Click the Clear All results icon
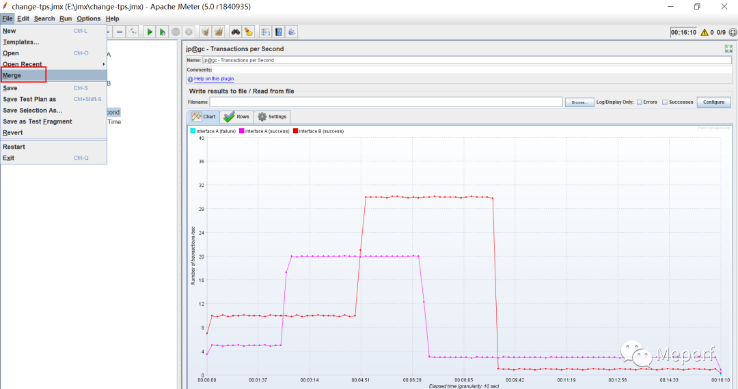This screenshot has width=738, height=389. click(x=219, y=32)
